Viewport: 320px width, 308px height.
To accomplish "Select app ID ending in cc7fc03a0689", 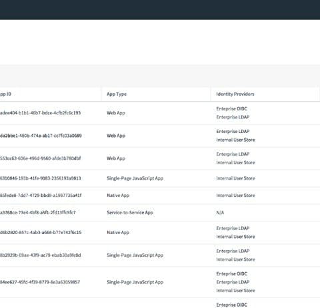I will pyautogui.click(x=41, y=136).
